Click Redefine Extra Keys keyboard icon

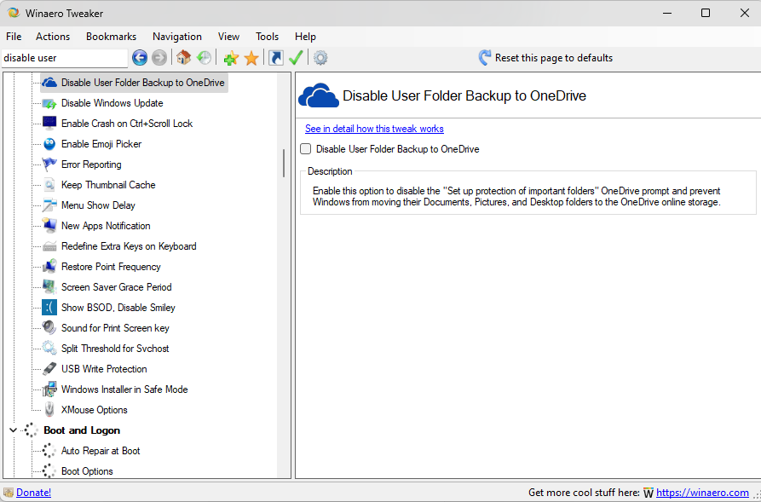point(49,246)
